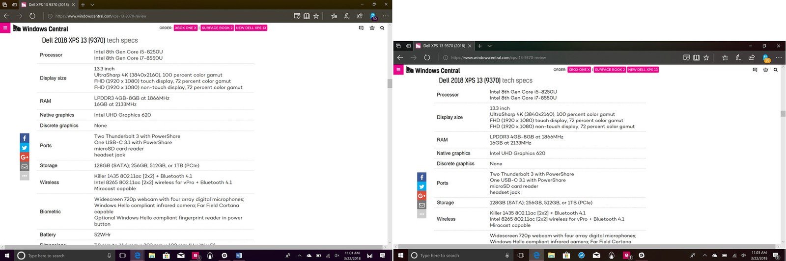Click the right window's vertical scrollbar thumb
The image size is (786, 261).
[x=783, y=113]
